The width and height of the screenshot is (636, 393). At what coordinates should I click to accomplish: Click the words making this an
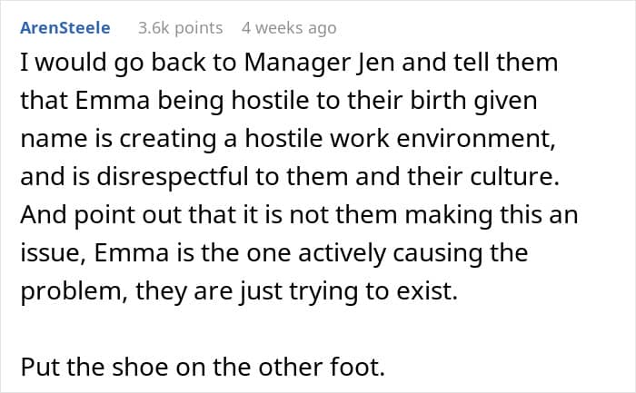(492, 215)
